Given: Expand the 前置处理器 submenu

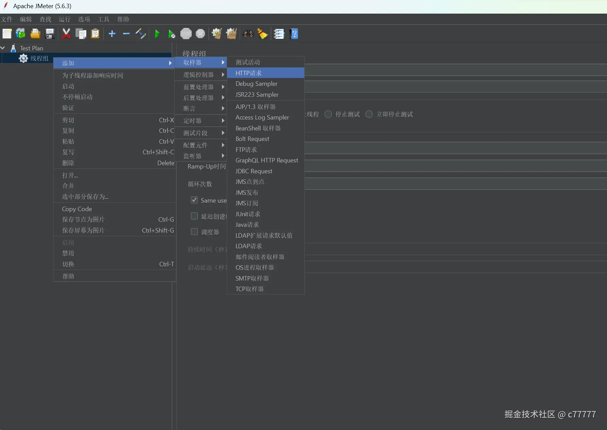Looking at the screenshot, I should [201, 87].
